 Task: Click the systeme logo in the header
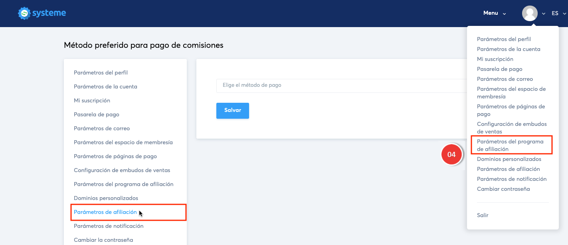(x=42, y=13)
